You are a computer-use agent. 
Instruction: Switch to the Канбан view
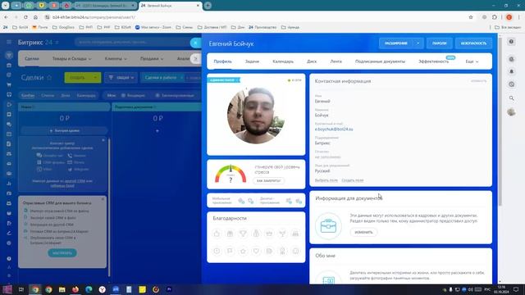(x=28, y=95)
